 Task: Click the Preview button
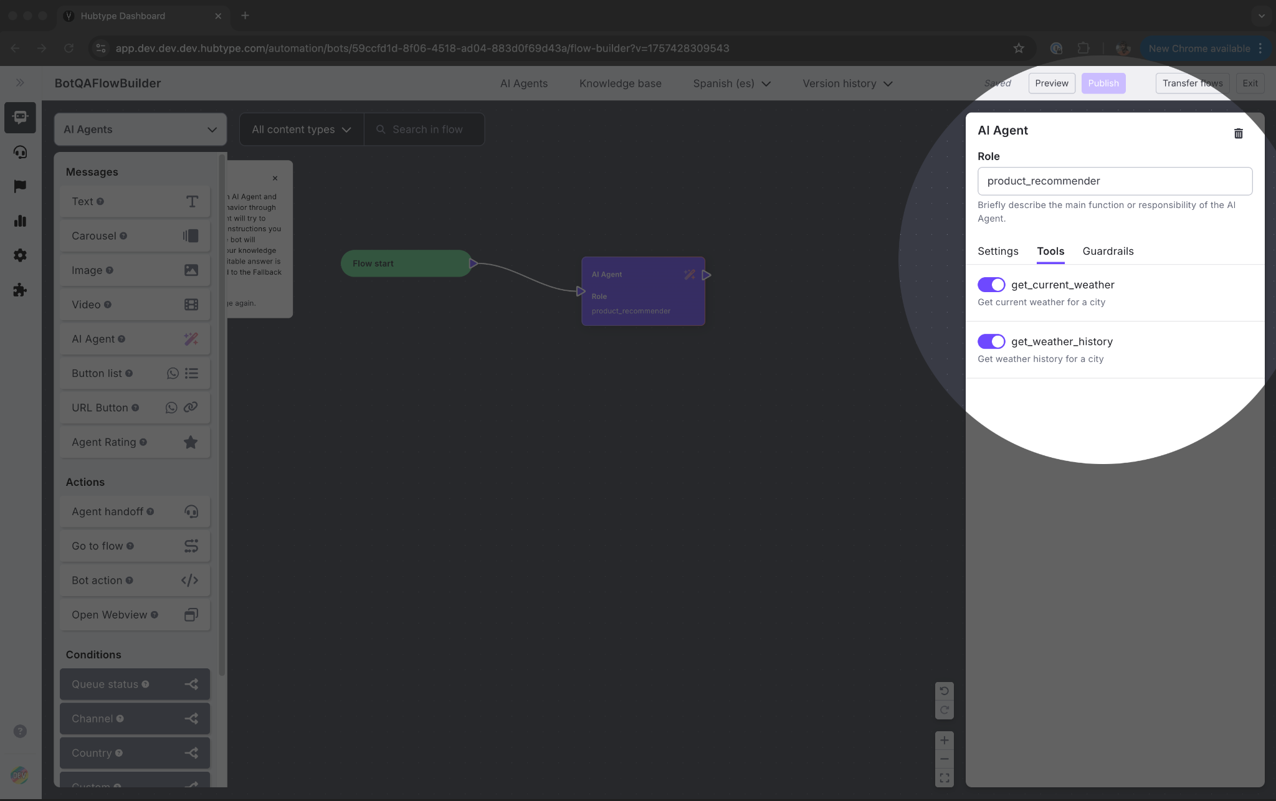(x=1051, y=83)
